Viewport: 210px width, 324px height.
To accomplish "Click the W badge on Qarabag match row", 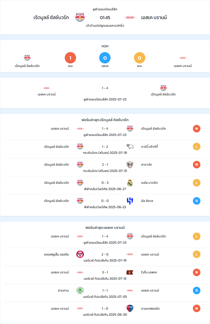I will pos(197,165).
